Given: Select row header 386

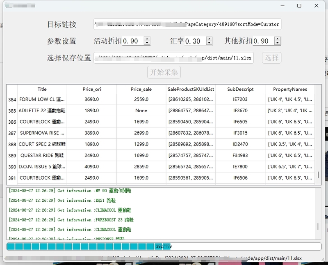Looking at the screenshot, I should (12, 122).
